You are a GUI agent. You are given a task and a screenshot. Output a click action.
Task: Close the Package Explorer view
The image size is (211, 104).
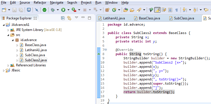click(35, 18)
